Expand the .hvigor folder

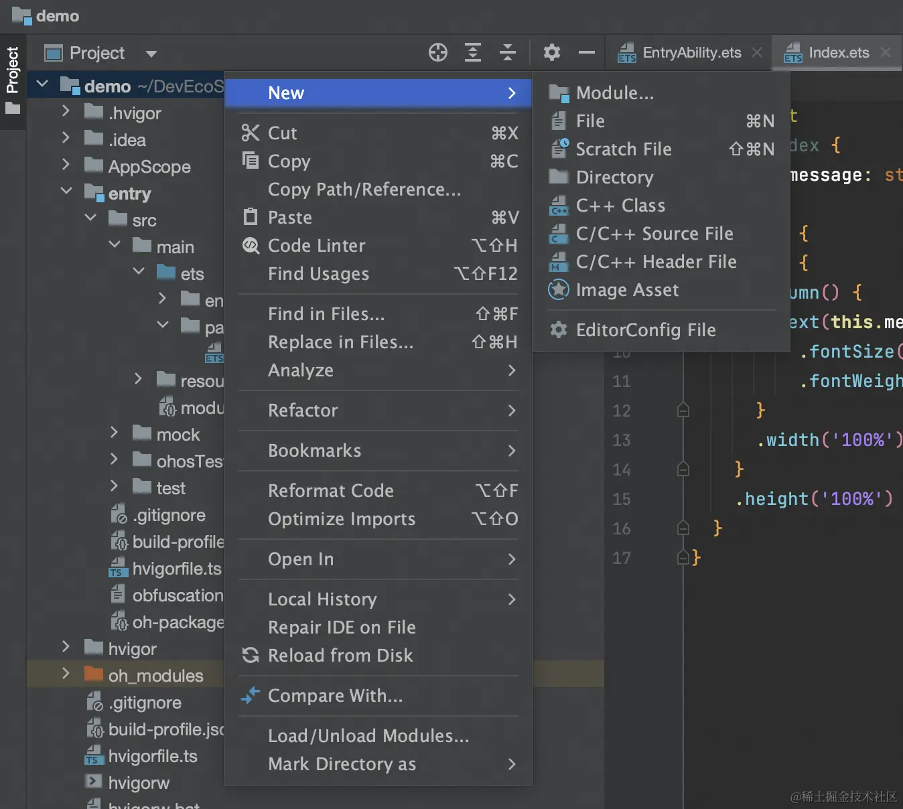(66, 111)
